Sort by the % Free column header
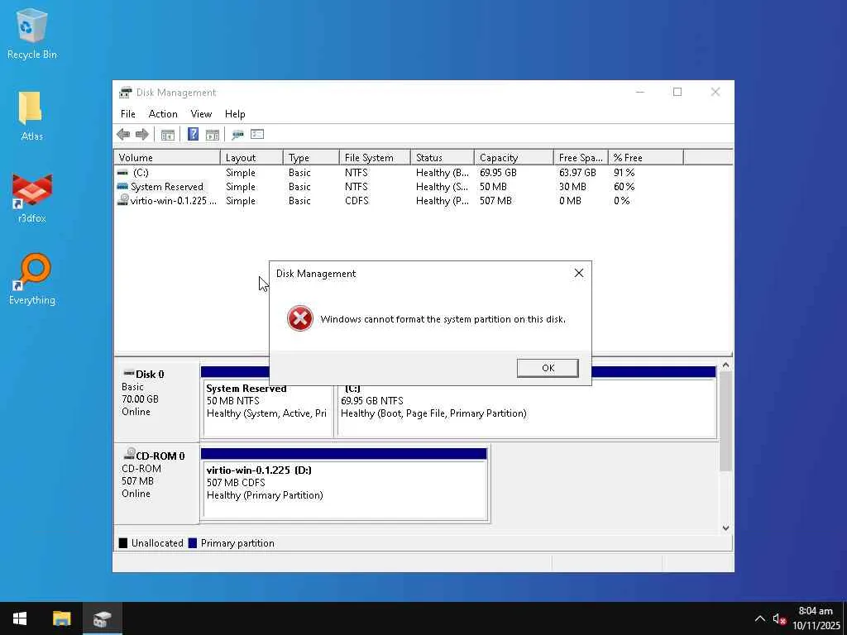 pyautogui.click(x=646, y=158)
